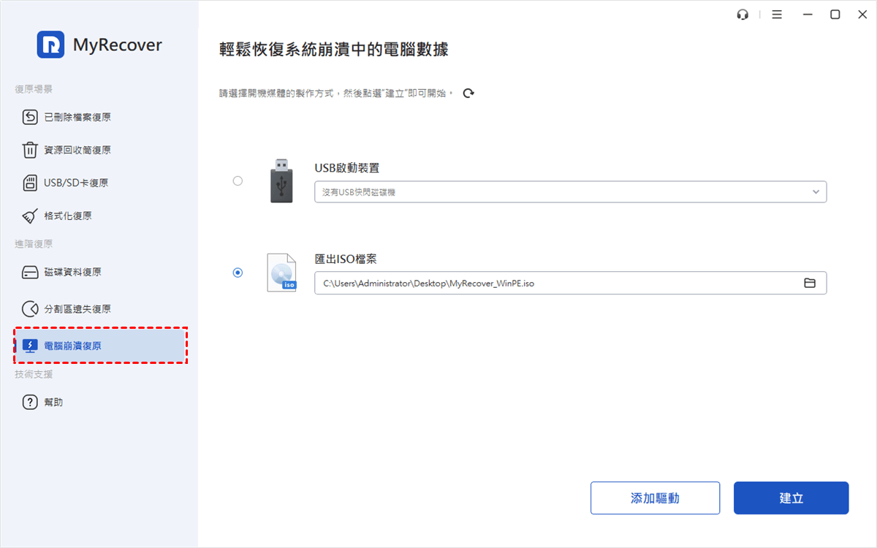Click the USB啟動裝置 label
This screenshot has height=548, width=877.
(x=347, y=168)
